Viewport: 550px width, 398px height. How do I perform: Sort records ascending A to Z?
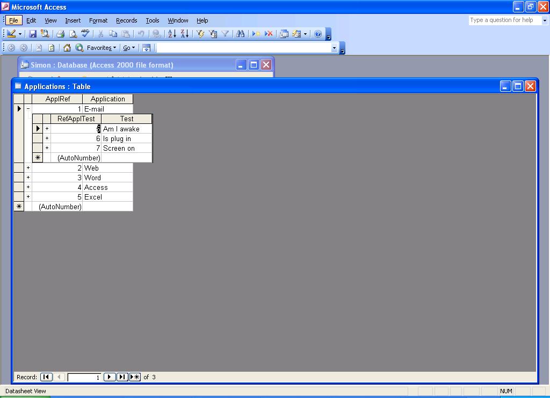[172, 34]
